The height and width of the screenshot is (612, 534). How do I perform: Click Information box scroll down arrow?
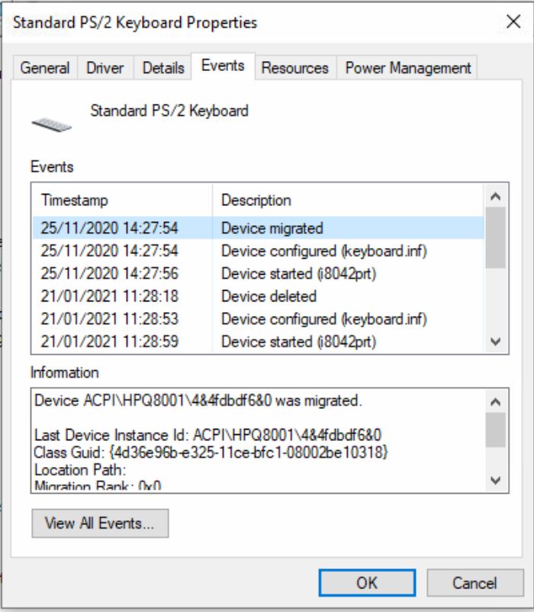point(495,480)
